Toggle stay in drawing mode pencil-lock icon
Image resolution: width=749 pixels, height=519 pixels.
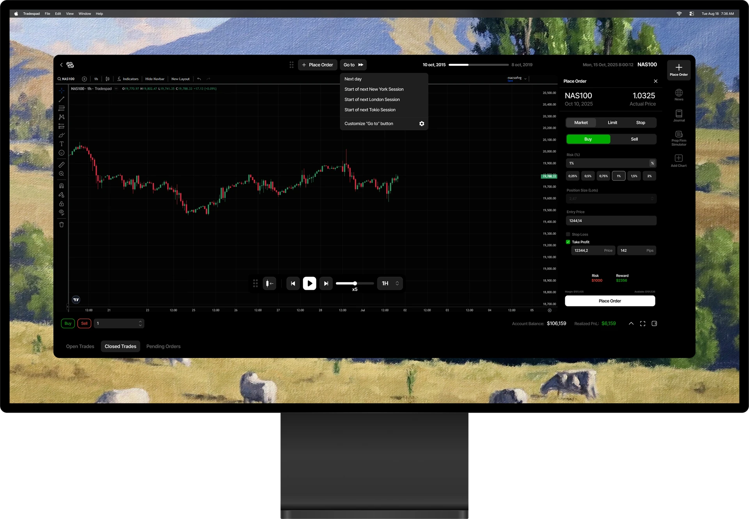pyautogui.click(x=62, y=195)
